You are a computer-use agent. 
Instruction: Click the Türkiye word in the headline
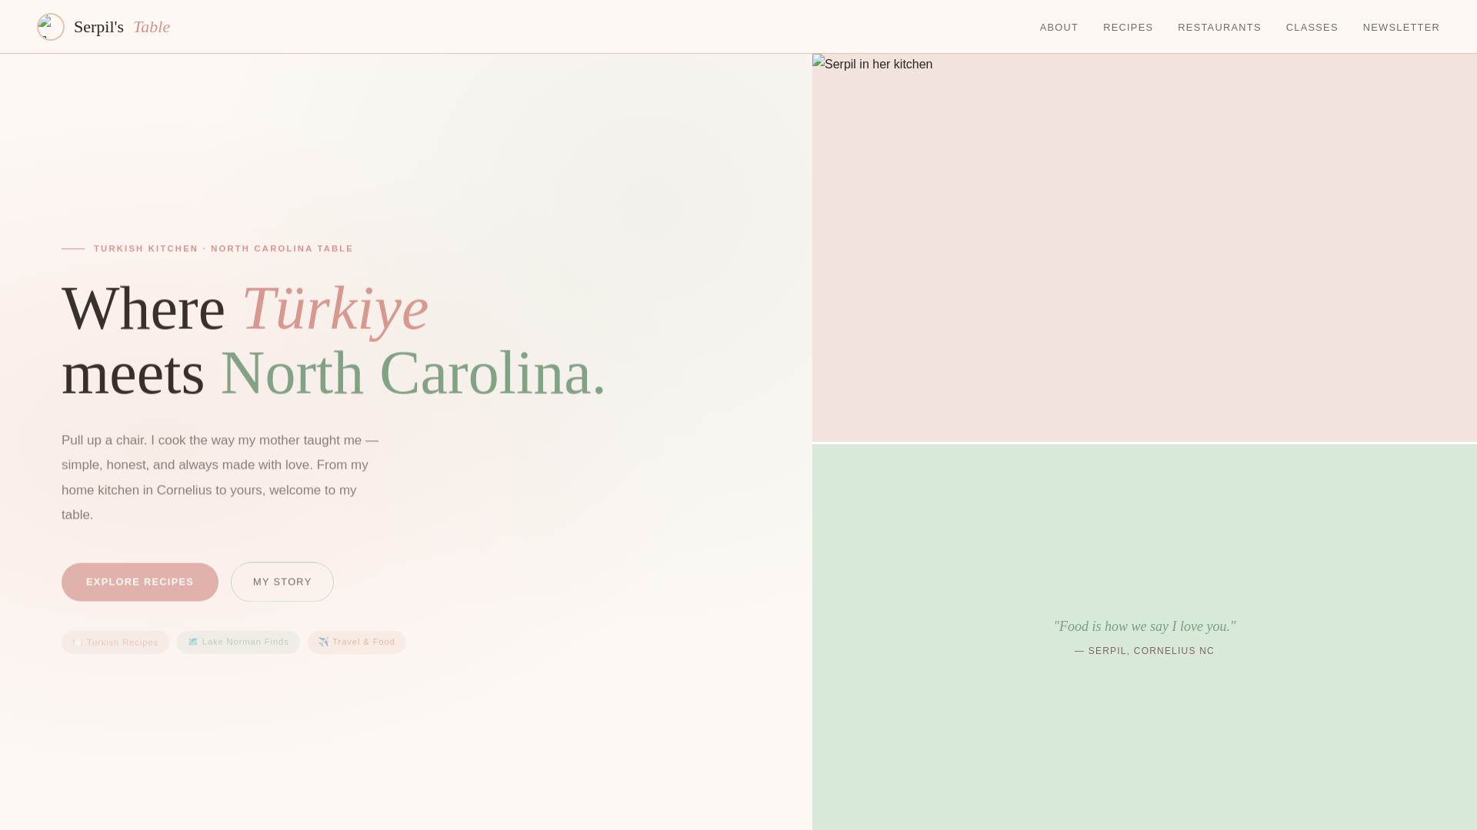click(335, 309)
